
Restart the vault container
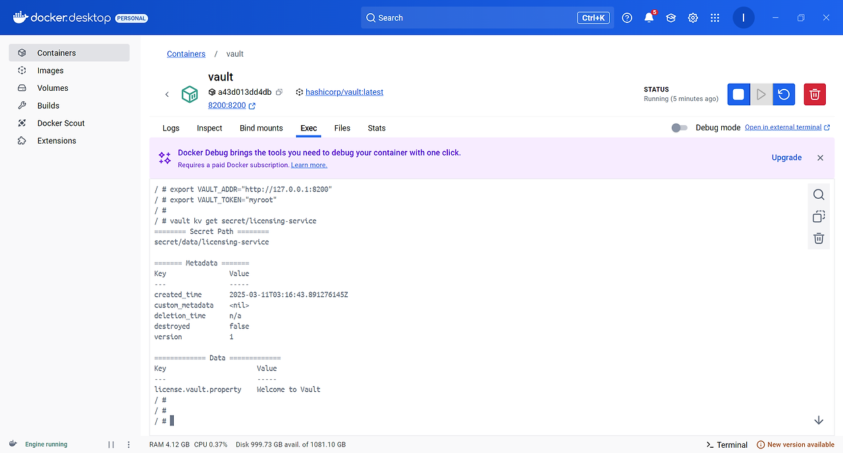(784, 94)
